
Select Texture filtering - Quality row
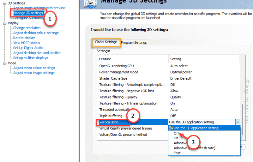(x=168, y=97)
